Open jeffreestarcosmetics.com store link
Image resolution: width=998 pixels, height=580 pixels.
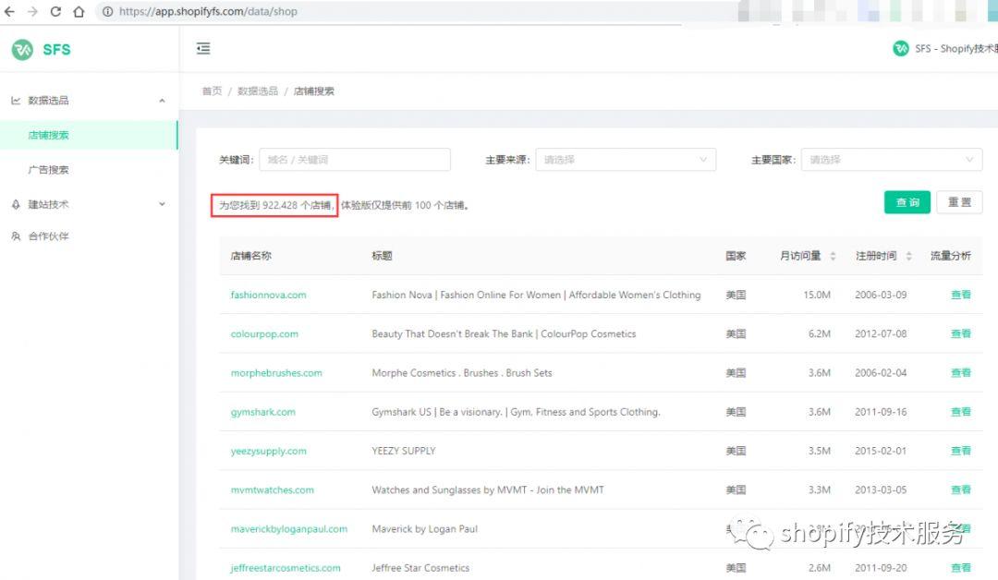coord(286,568)
